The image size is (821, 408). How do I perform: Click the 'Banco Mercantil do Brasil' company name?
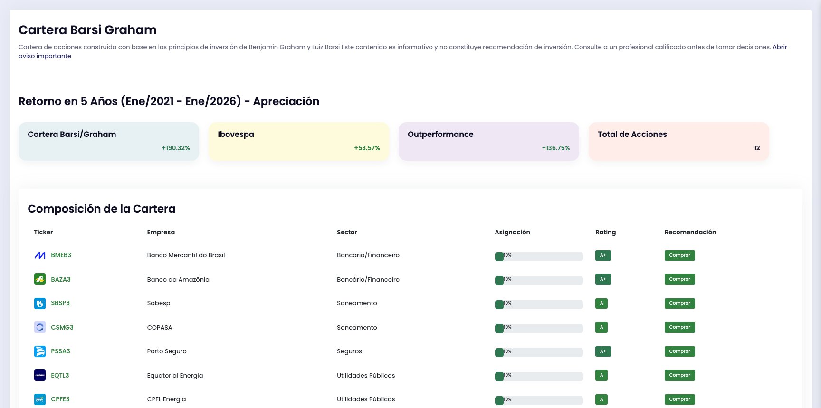click(186, 255)
